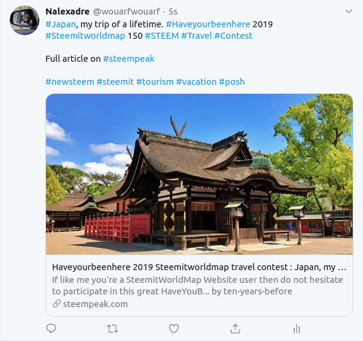Click the #tourism hashtag
This screenshot has height=341, width=363.
pyautogui.click(x=155, y=82)
